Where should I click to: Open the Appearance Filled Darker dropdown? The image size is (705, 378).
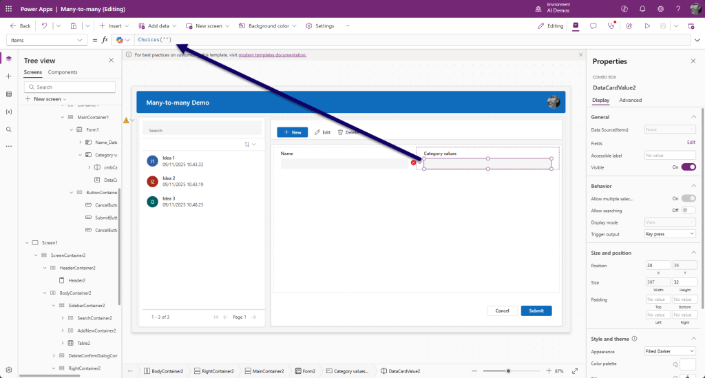point(669,351)
